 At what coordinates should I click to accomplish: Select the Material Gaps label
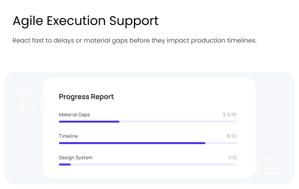(74, 115)
